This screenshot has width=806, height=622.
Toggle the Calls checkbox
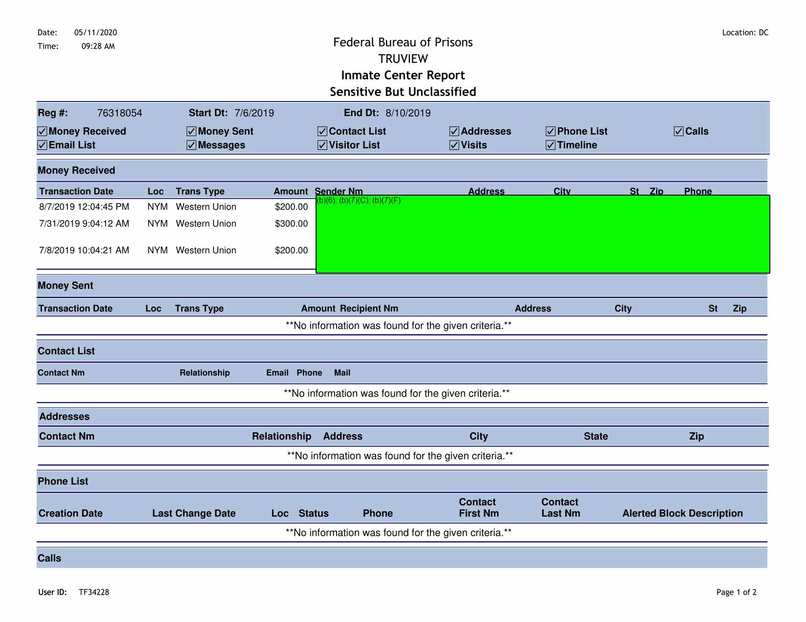(679, 131)
